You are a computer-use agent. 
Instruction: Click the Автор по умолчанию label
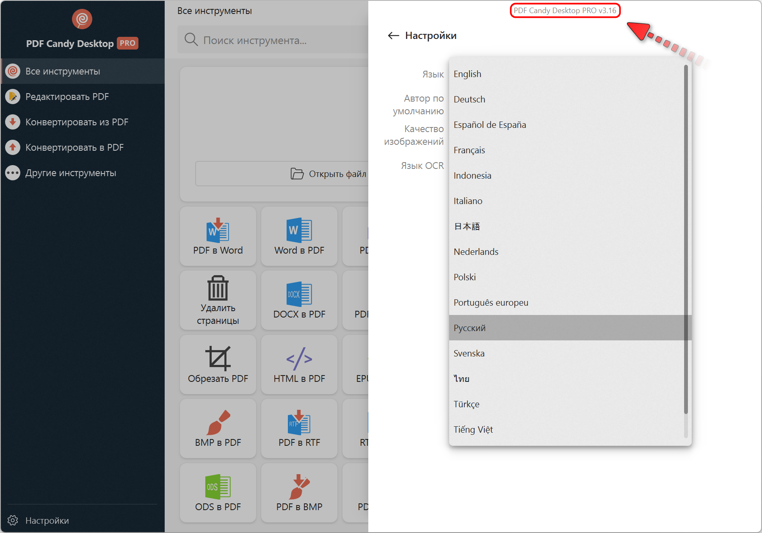click(418, 105)
